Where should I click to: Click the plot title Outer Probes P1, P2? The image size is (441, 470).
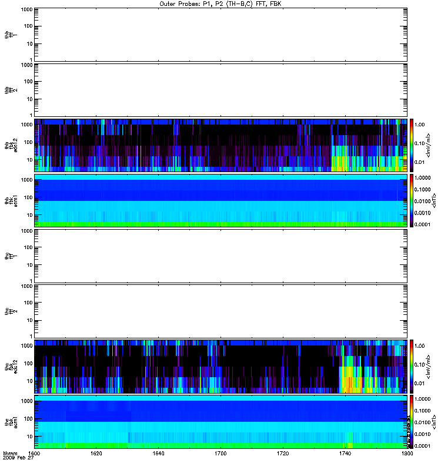point(220,4)
